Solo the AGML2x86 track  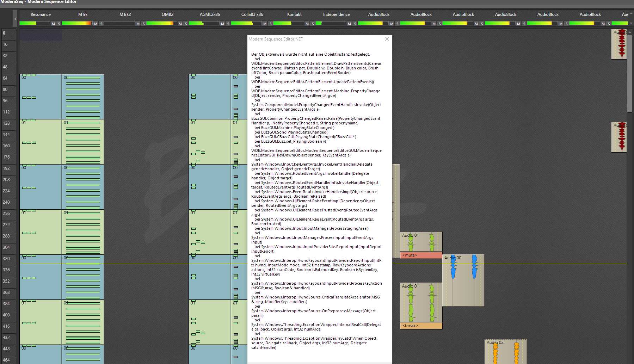click(x=228, y=24)
